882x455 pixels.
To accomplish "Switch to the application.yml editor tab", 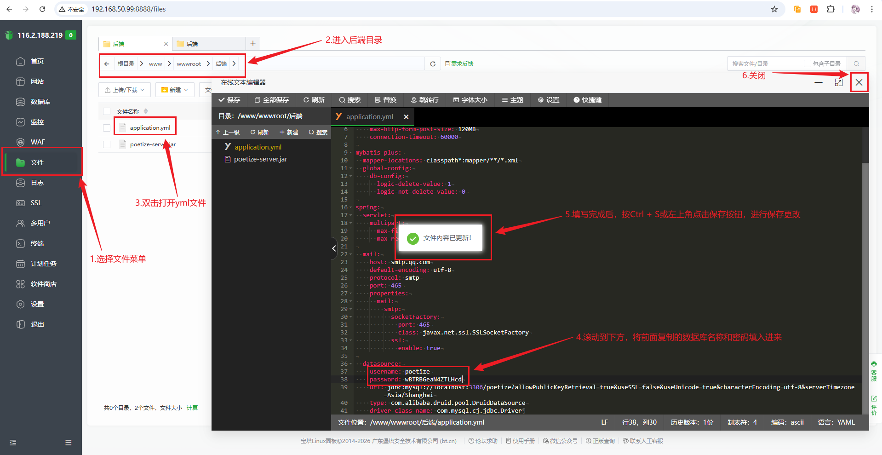I will pos(369,117).
